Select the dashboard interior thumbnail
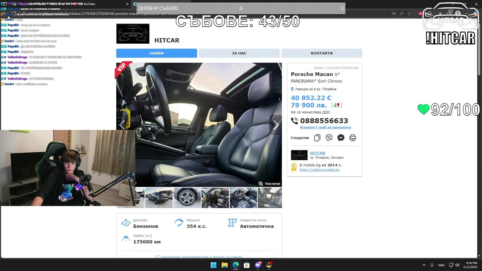 tap(243, 198)
